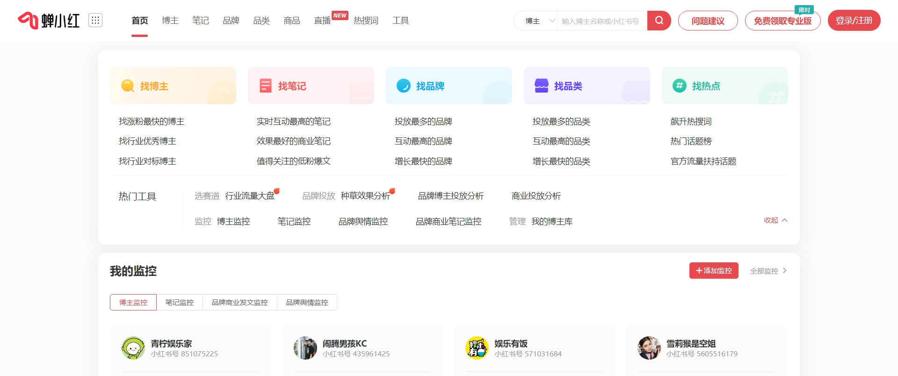Screen dimensions: 898x376
Task: Click 雪莉猴是空姐 avatar
Action: pos(649,348)
